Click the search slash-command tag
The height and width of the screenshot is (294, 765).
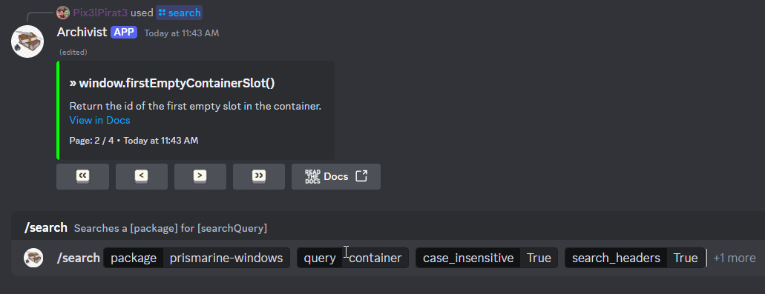[x=179, y=13]
